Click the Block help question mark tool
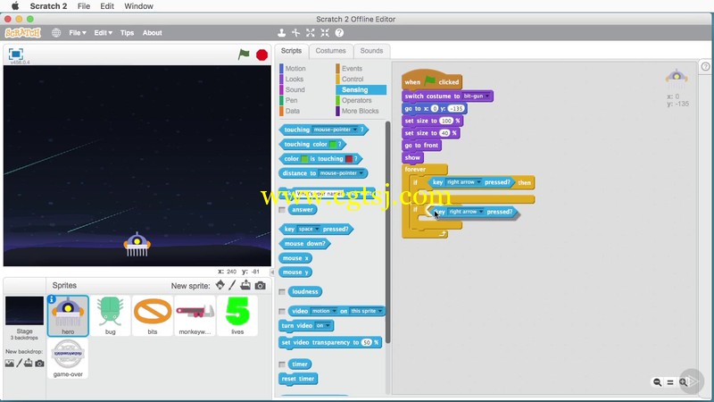This screenshot has width=714, height=402. pyautogui.click(x=339, y=33)
